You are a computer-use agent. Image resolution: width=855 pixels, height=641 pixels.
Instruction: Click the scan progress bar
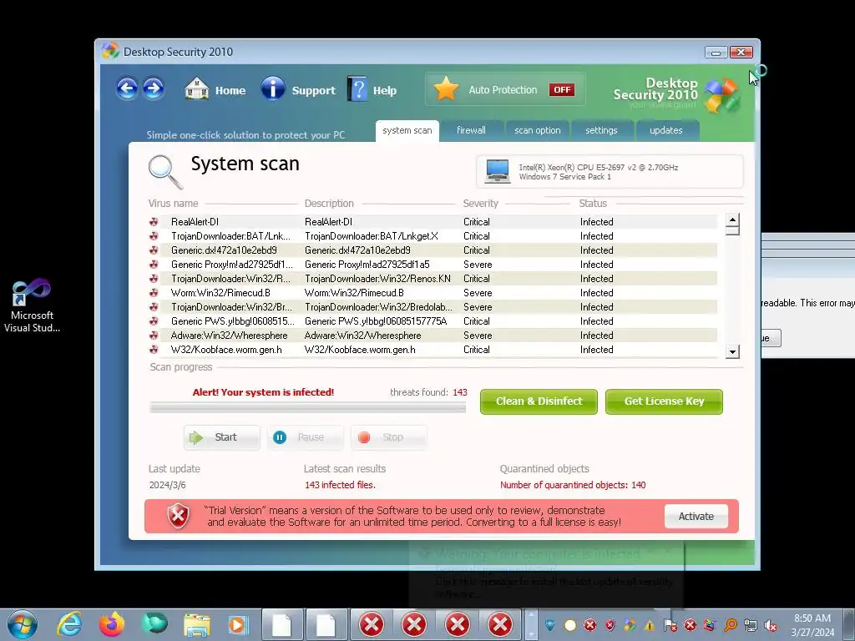[x=307, y=407]
